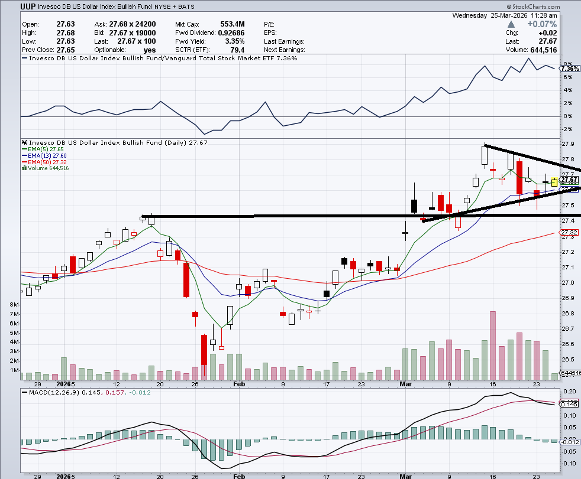This screenshot has width=581, height=479.
Task: Click the +0.07% percent change value
Action: coord(542,24)
